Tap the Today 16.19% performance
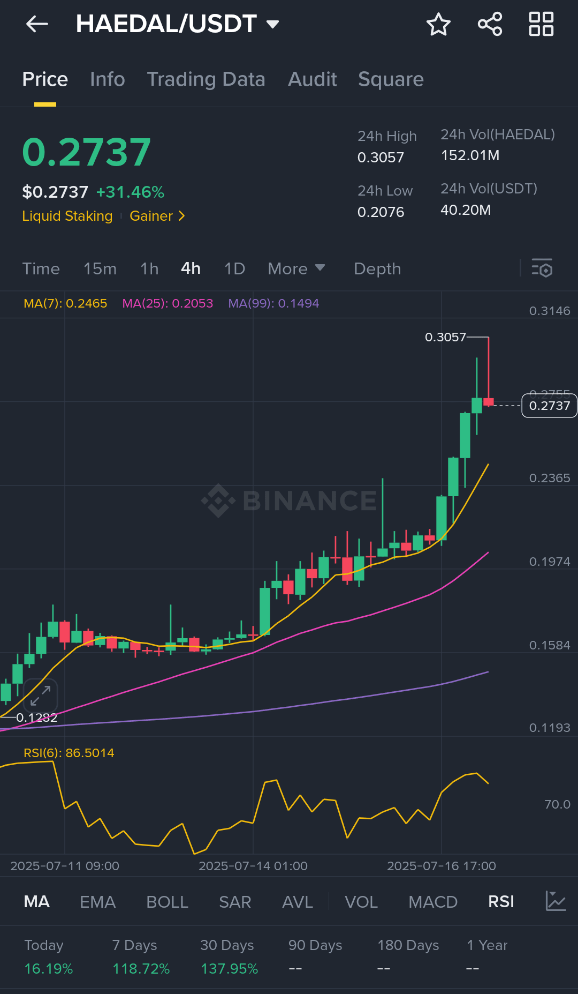 tap(48, 957)
